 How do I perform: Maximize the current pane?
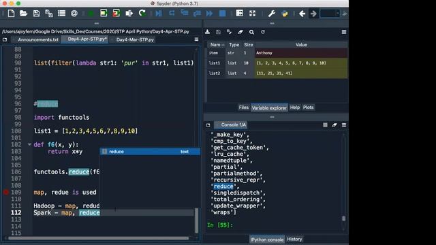239,14
